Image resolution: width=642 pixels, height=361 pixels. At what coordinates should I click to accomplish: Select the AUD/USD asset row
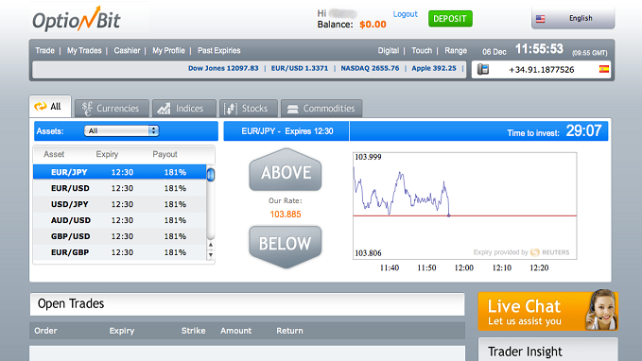(119, 220)
